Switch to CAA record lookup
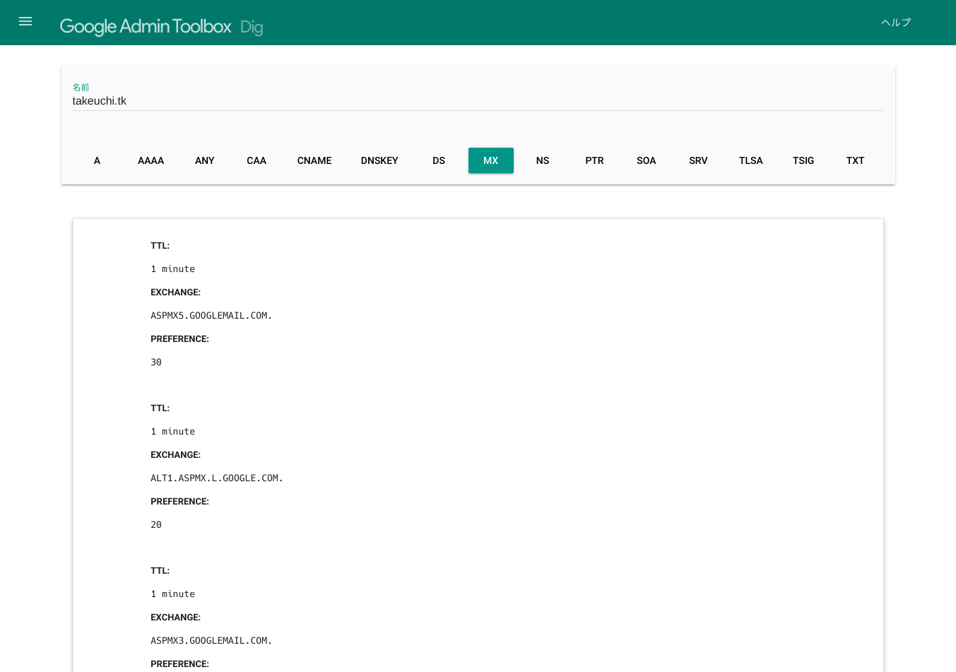 (x=256, y=160)
